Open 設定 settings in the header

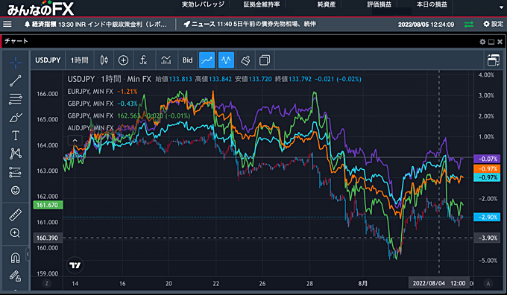point(494,24)
